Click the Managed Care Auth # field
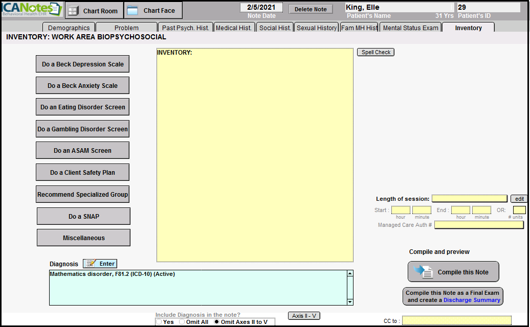 479,225
